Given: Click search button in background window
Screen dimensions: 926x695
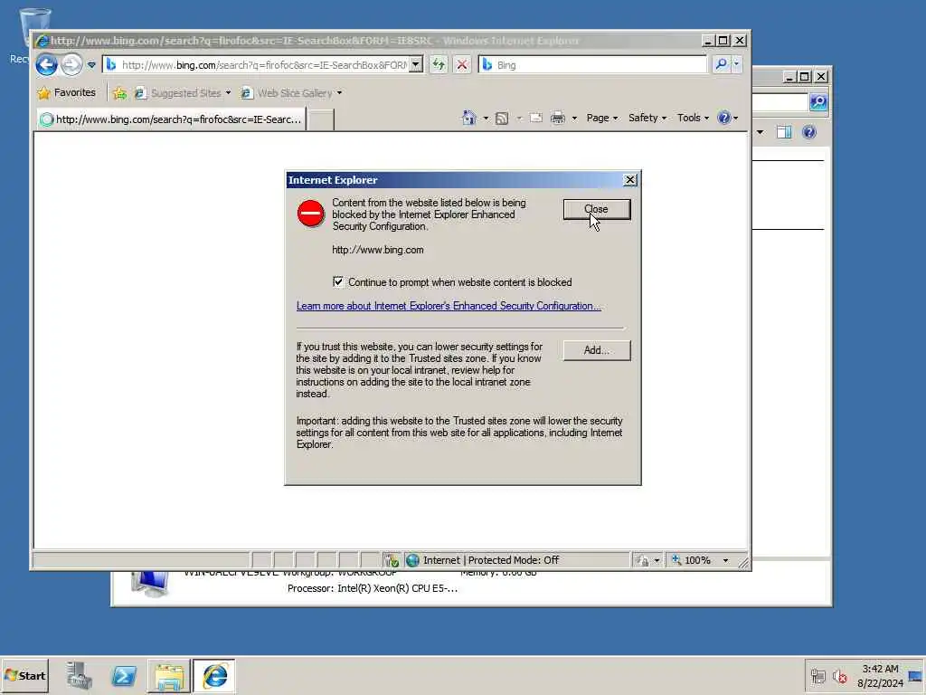Looking at the screenshot, I should click(x=818, y=101).
